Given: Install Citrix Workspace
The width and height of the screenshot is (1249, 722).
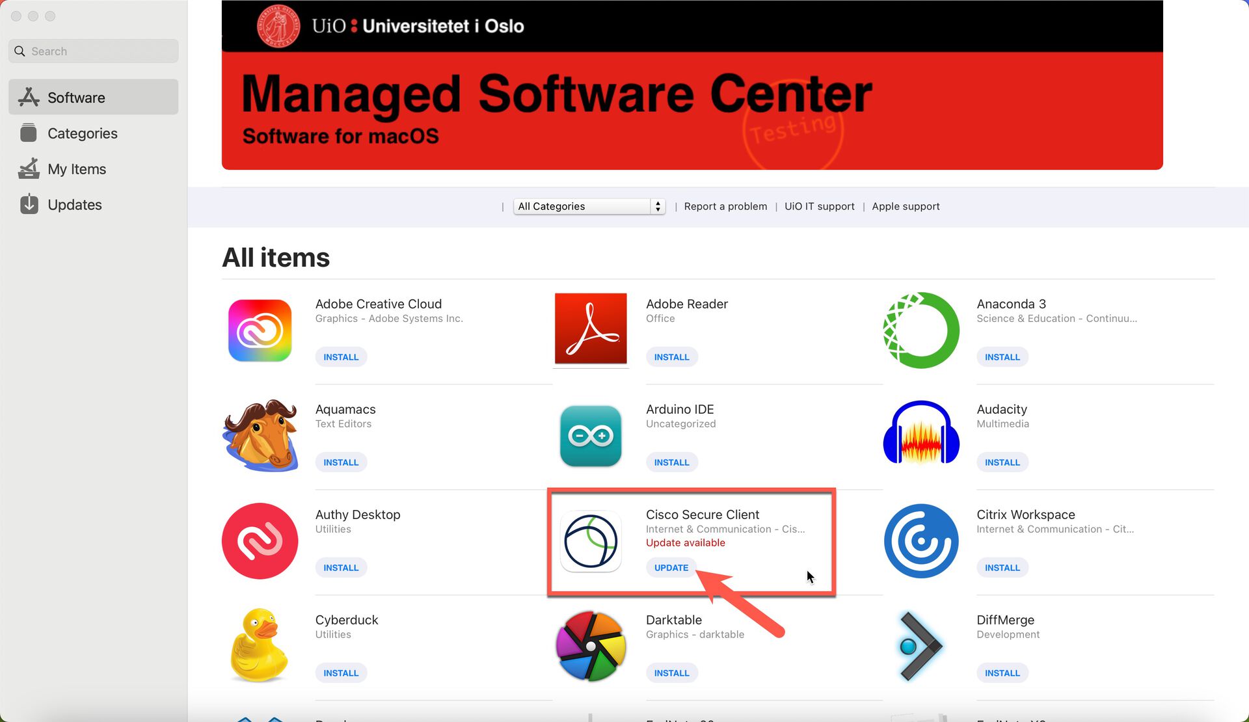Looking at the screenshot, I should (x=1002, y=568).
